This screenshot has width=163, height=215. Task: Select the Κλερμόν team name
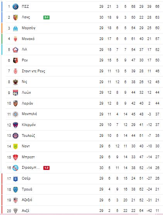click(x=29, y=125)
